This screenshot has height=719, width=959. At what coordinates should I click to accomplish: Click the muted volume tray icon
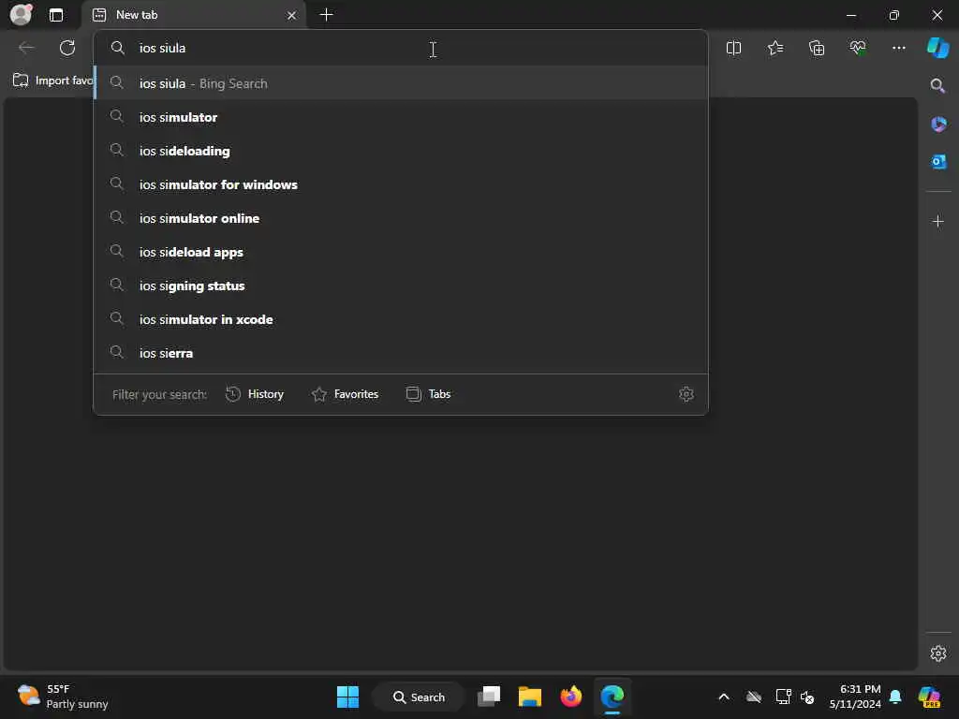[807, 697]
